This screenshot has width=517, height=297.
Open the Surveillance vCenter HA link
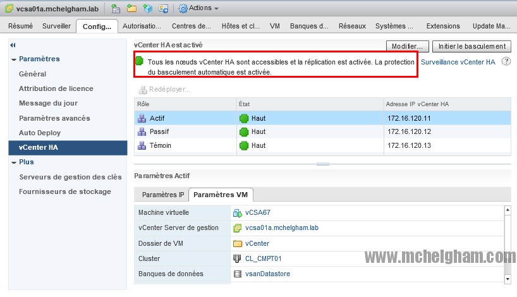click(458, 62)
